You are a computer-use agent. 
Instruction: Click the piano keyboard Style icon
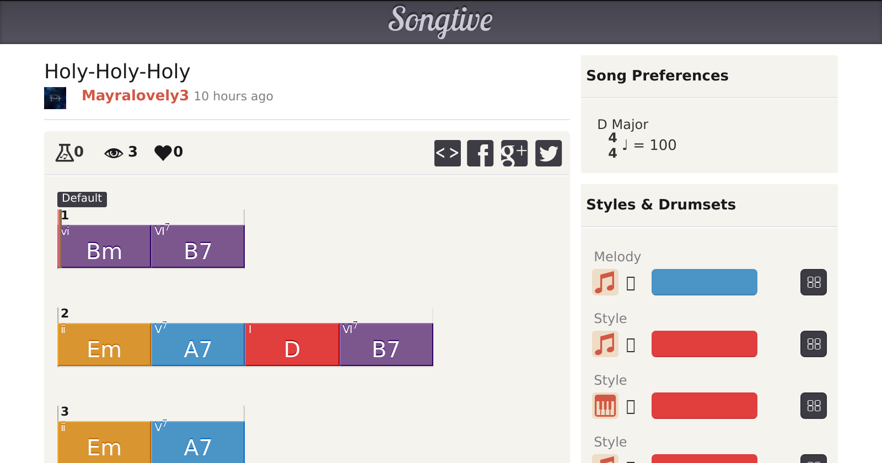[x=605, y=406]
